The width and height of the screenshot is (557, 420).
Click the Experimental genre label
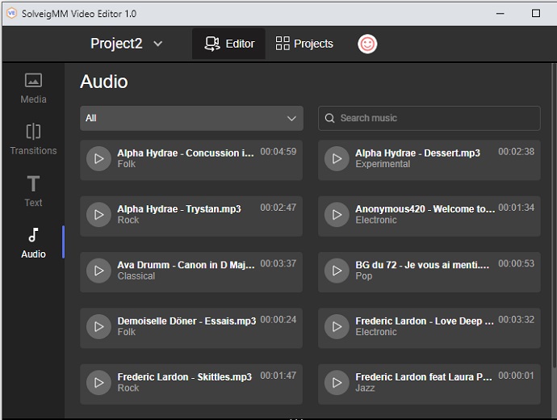point(383,164)
